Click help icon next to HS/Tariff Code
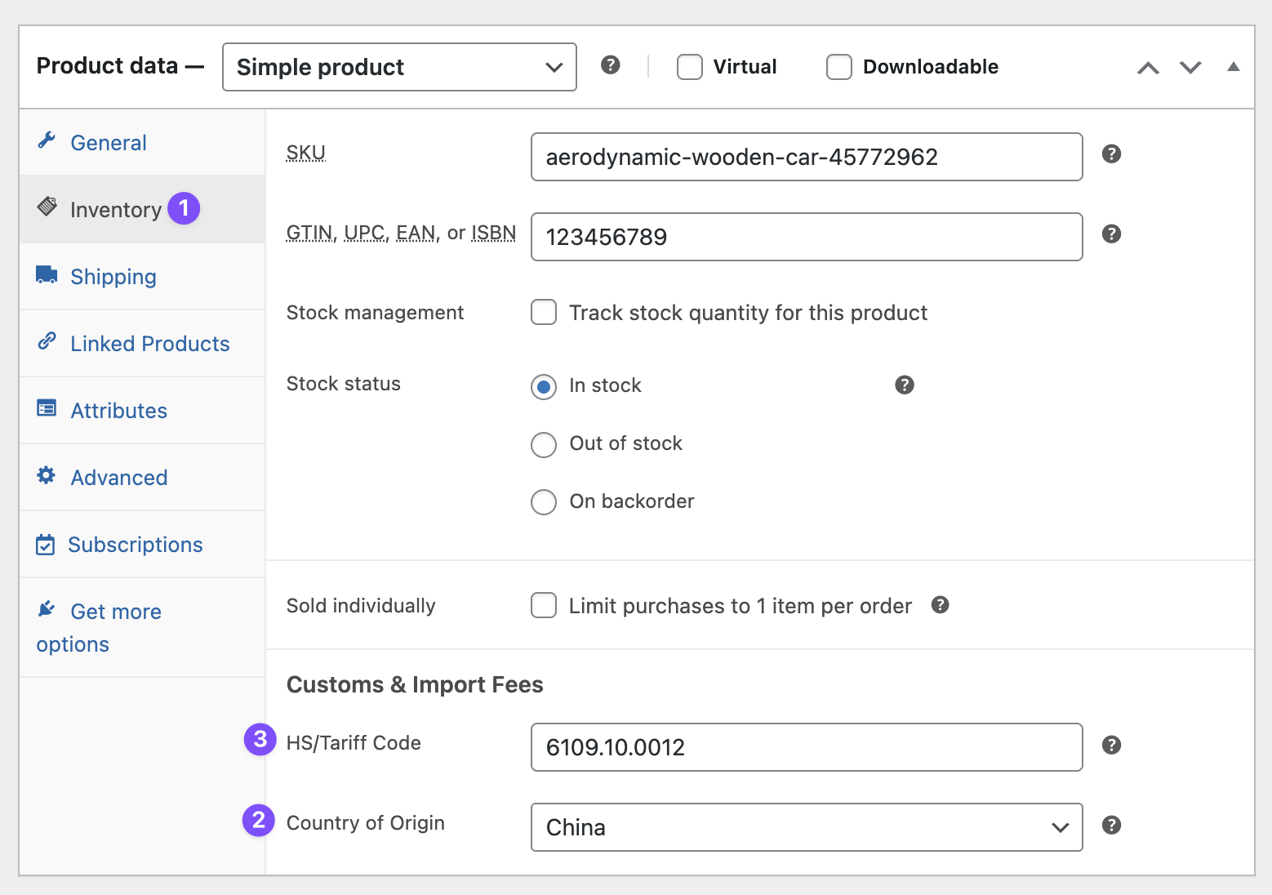1272x895 pixels. tap(1111, 746)
